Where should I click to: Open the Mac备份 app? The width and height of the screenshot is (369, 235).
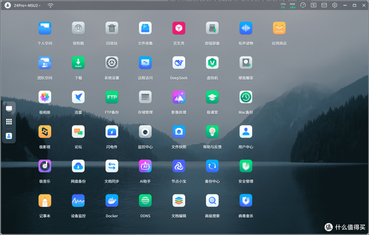[246, 97]
